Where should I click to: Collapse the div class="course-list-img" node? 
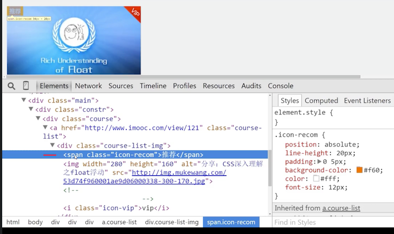tap(52, 145)
